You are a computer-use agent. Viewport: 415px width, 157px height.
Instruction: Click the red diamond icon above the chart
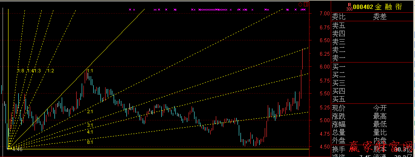pyautogui.click(x=301, y=4)
